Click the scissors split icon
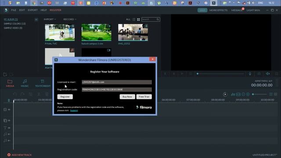This screenshot has height=158, width=281. [39, 94]
